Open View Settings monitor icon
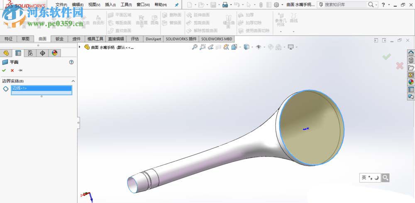Viewport: 415px width, 203px height. [x=291, y=47]
